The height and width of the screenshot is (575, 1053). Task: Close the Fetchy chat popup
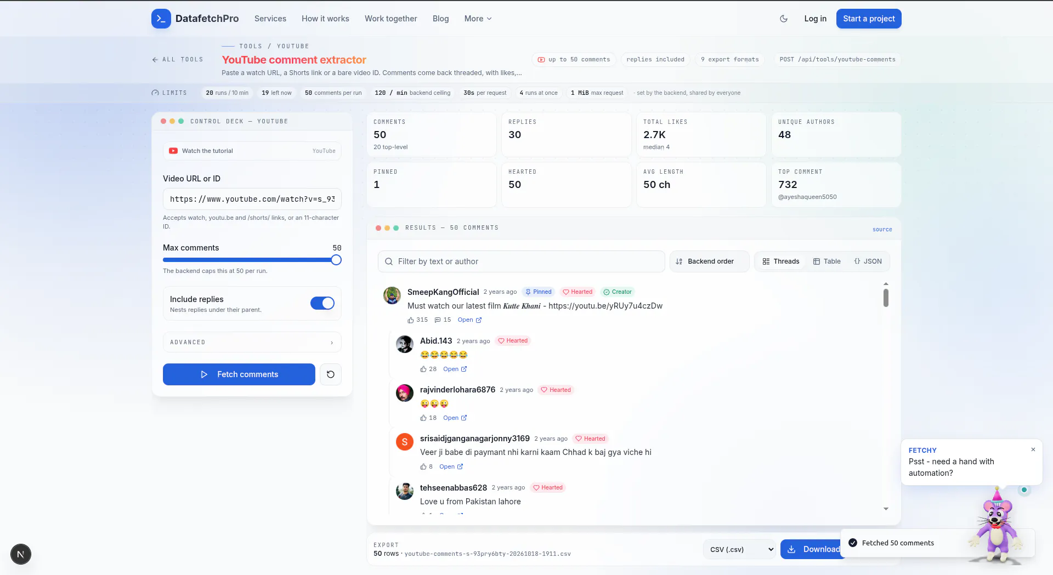point(1033,449)
